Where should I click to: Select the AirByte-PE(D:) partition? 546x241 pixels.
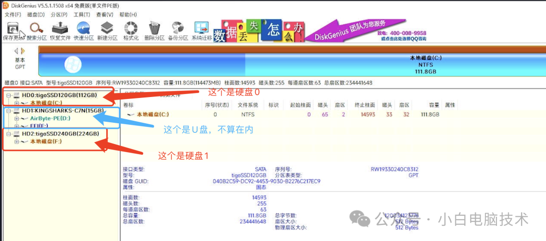50,119
